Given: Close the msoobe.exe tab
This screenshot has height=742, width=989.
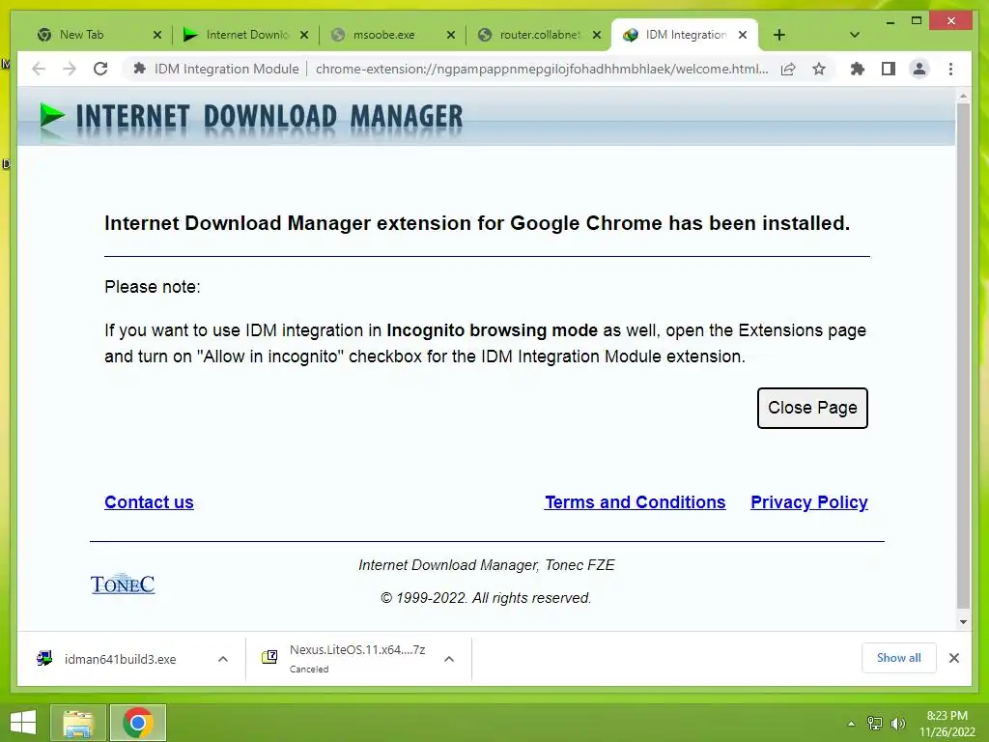Looking at the screenshot, I should 450,35.
